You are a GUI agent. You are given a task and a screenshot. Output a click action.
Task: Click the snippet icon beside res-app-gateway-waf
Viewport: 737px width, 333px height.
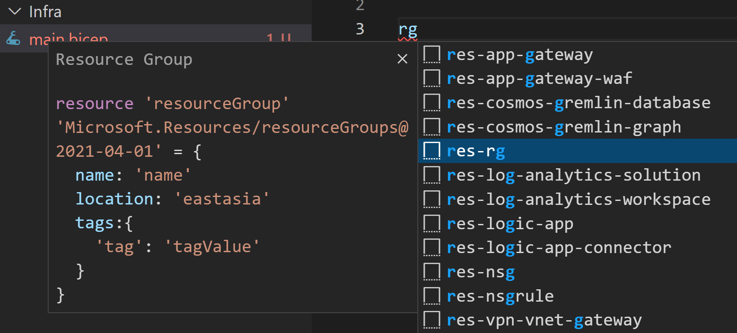pos(432,79)
